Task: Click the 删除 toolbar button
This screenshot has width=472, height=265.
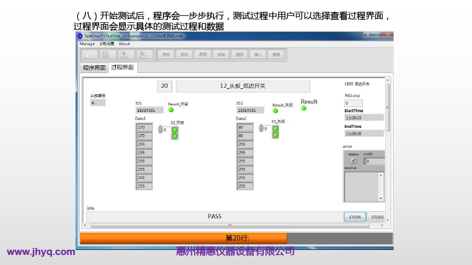Action: click(240, 54)
